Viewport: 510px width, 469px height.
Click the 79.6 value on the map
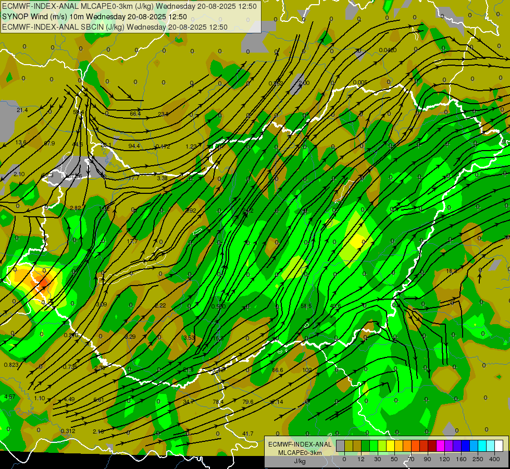(x=248, y=402)
